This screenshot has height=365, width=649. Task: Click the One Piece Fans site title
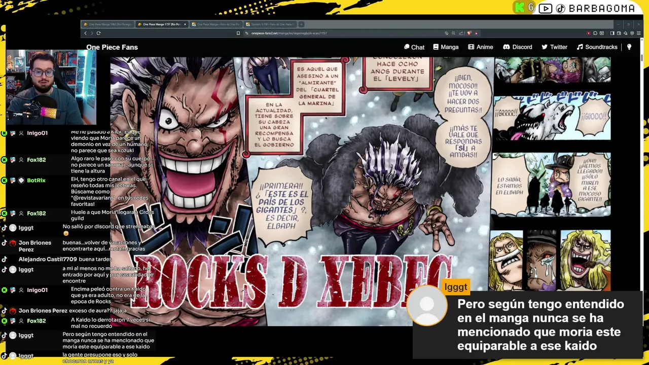(112, 47)
